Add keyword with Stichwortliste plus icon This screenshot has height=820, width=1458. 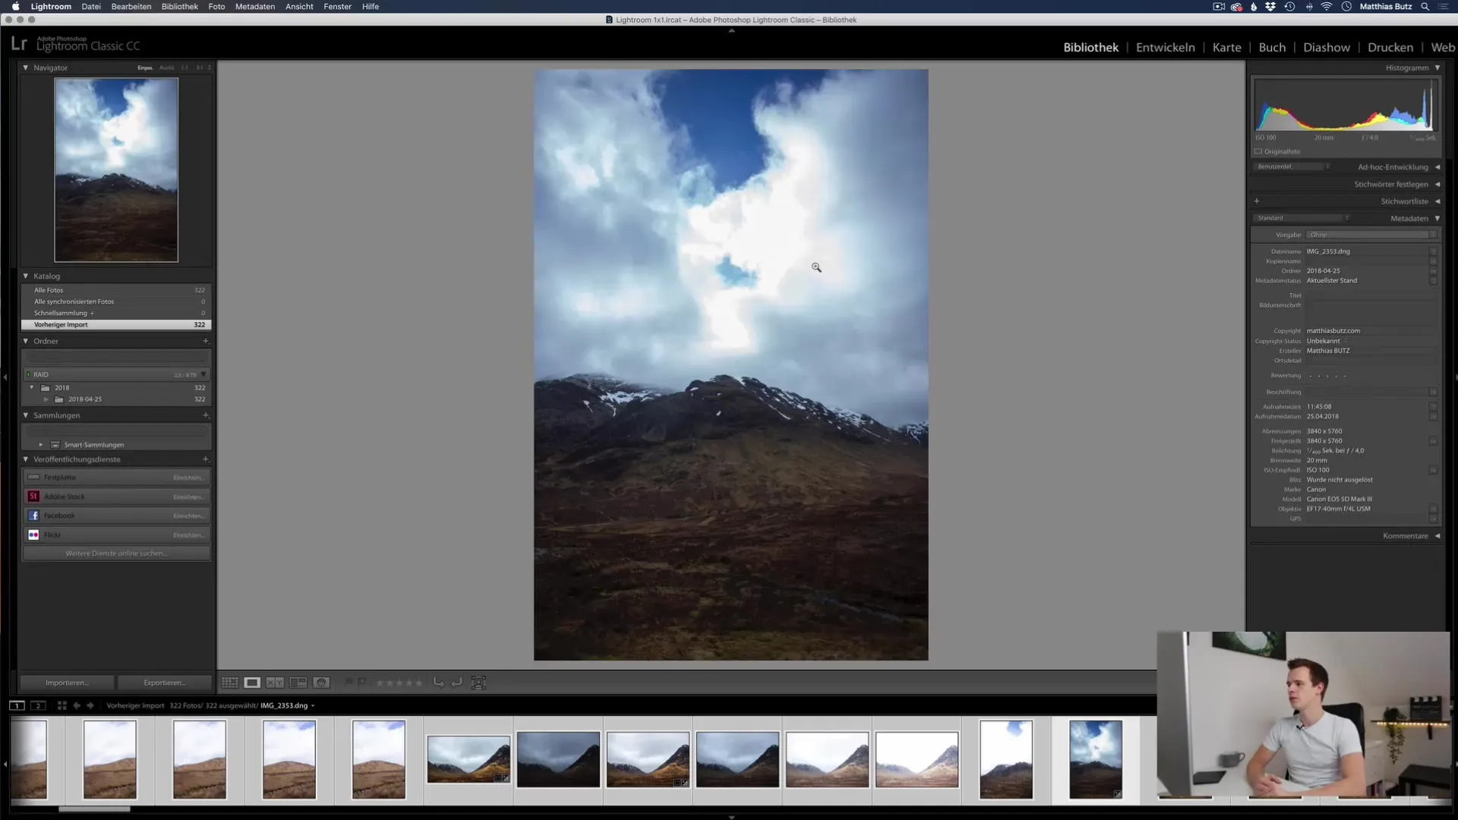pos(1257,201)
